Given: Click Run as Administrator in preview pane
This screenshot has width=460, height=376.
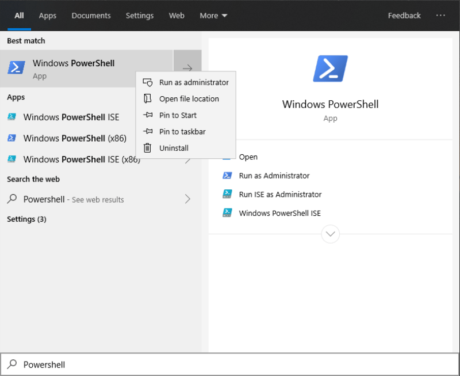Looking at the screenshot, I should click(274, 176).
